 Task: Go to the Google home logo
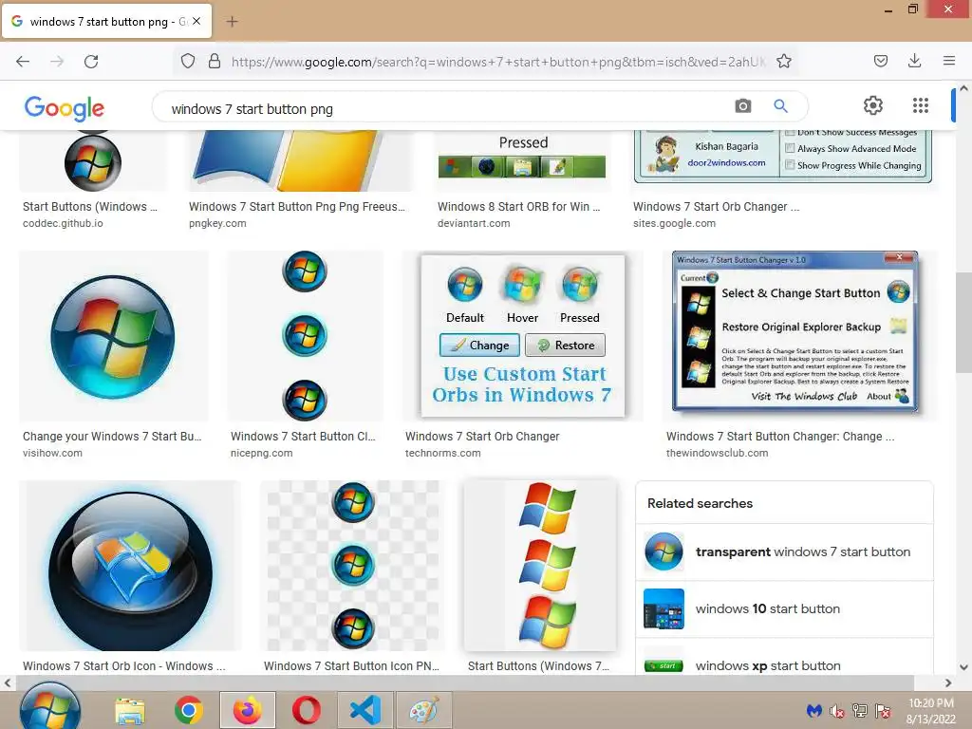coord(65,108)
